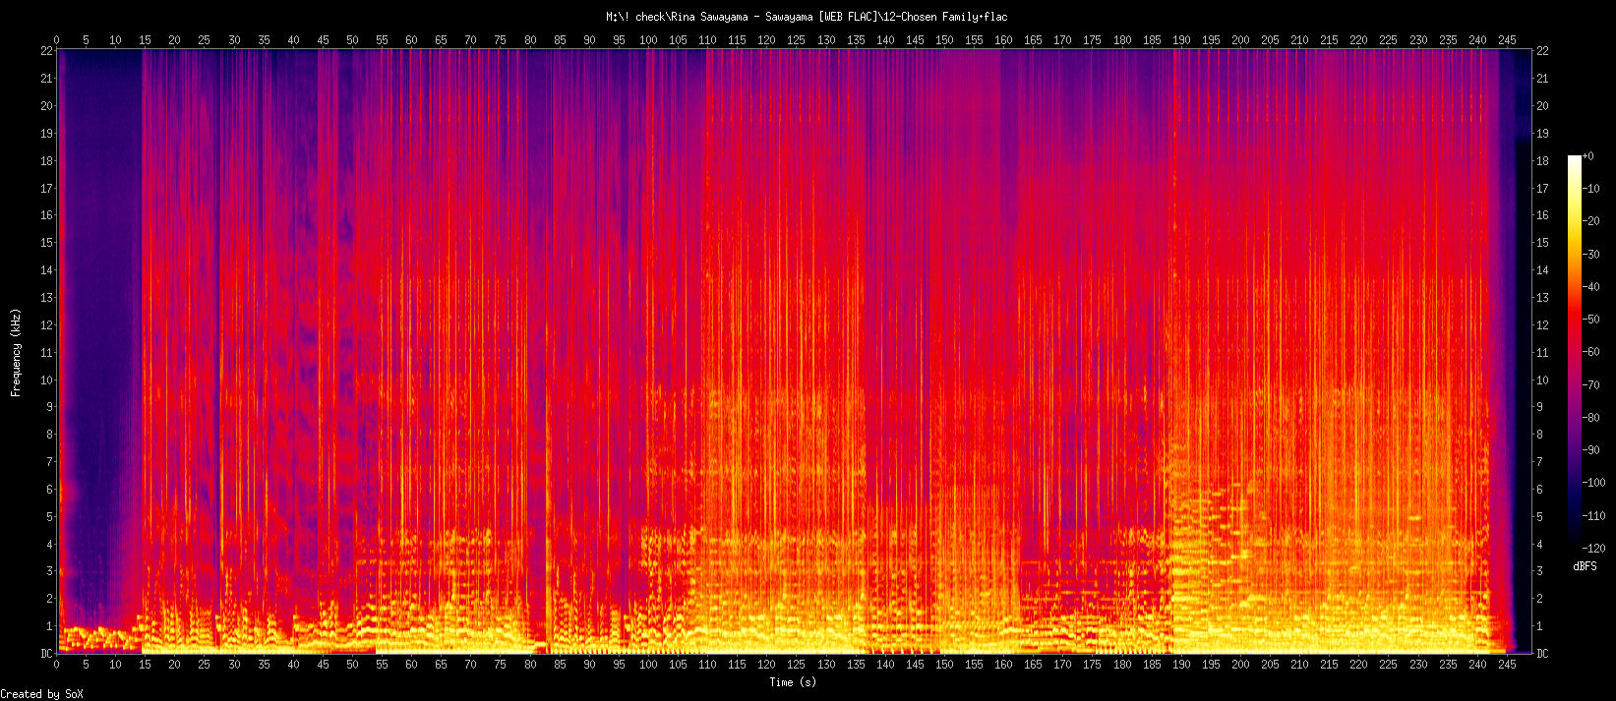Viewport: 1616px width, 701px height.
Task: Click '22' on the right frequency axis
Action: point(1542,50)
